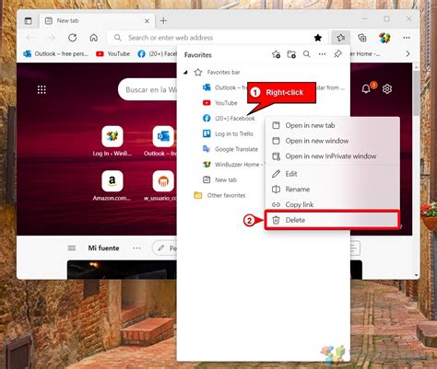Click the Buscar en la Web search box
This screenshot has width=437, height=369.
point(148,89)
